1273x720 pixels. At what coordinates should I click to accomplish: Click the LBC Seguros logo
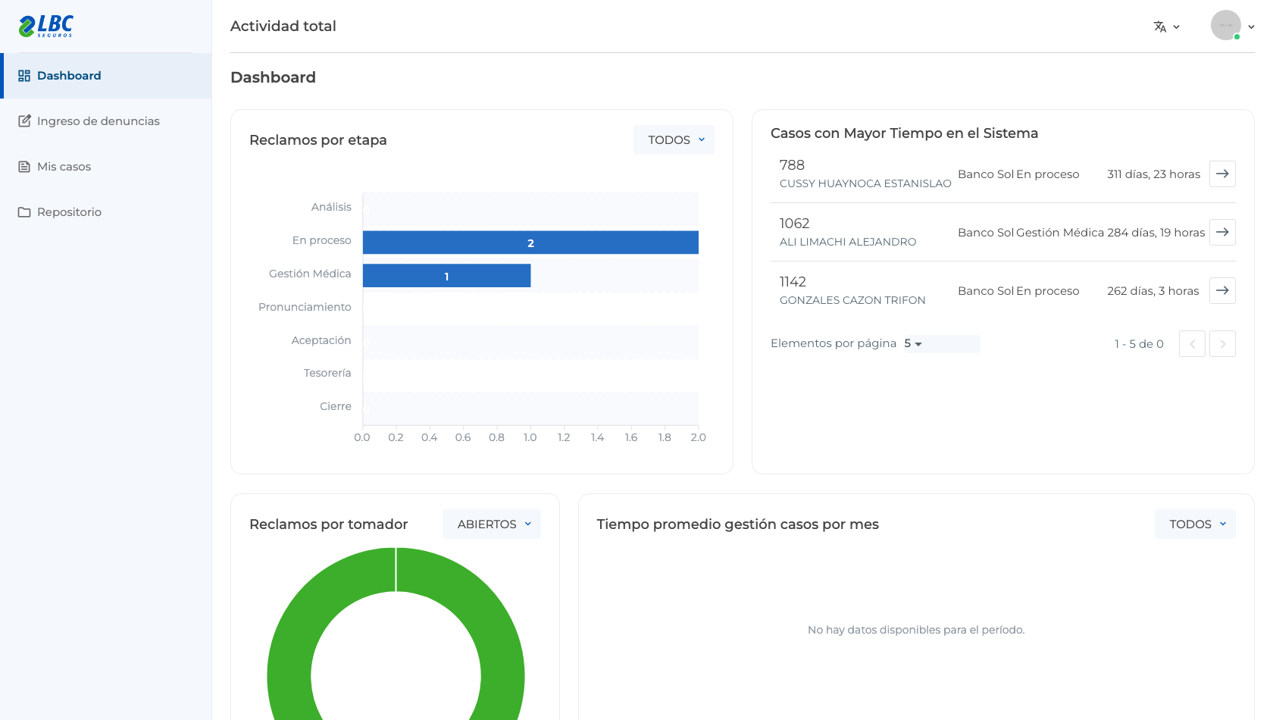(45, 26)
